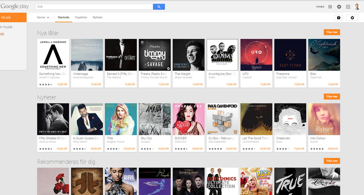This screenshot has width=364, height=195.
Task: Open the Vintersaga album cover
Action: click(x=87, y=55)
